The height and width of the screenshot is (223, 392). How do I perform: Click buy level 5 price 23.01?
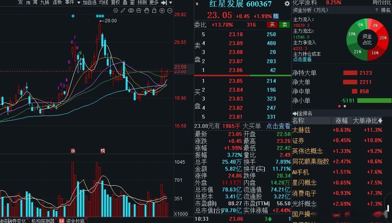[236, 117]
